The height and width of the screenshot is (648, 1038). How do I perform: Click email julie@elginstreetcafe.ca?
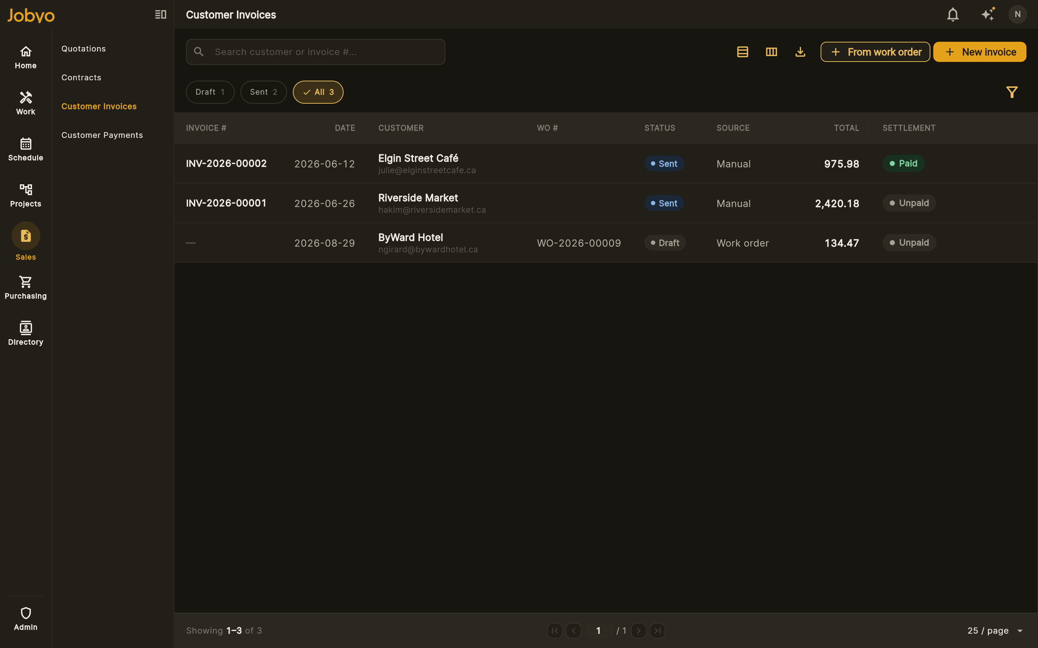pos(427,171)
